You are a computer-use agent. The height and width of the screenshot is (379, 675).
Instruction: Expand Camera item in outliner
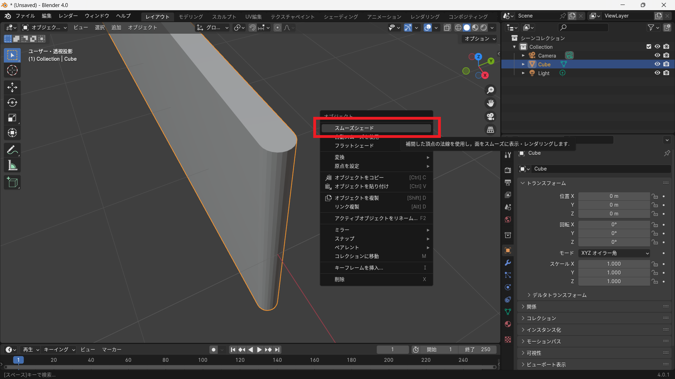click(x=523, y=55)
